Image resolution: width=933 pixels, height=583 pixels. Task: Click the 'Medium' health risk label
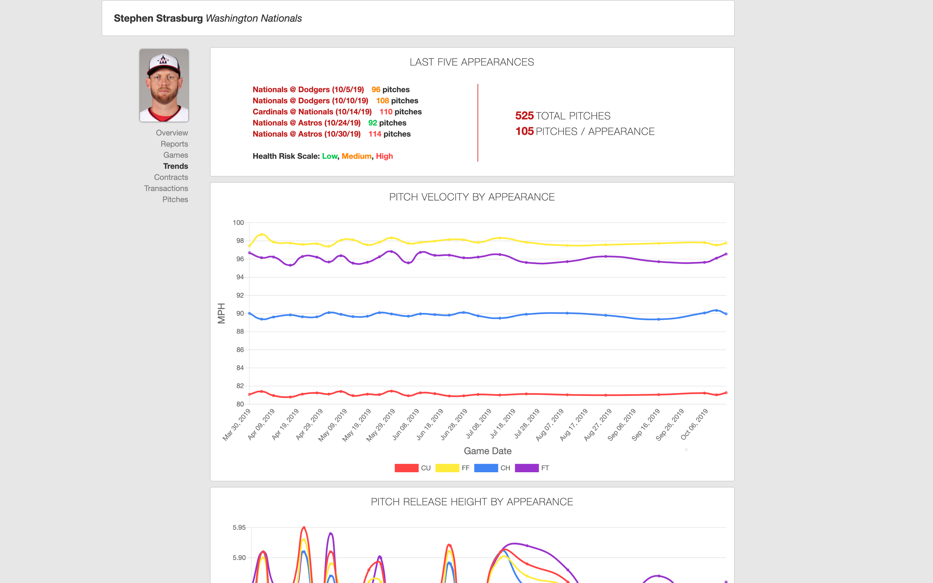(356, 156)
